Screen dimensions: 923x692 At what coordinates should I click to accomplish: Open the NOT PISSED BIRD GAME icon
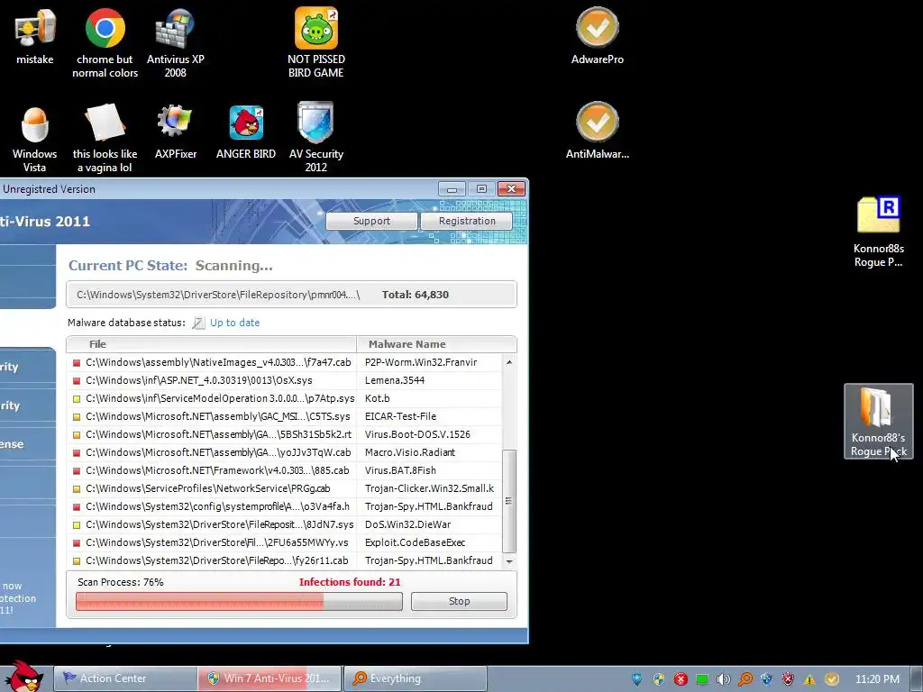pos(316,42)
